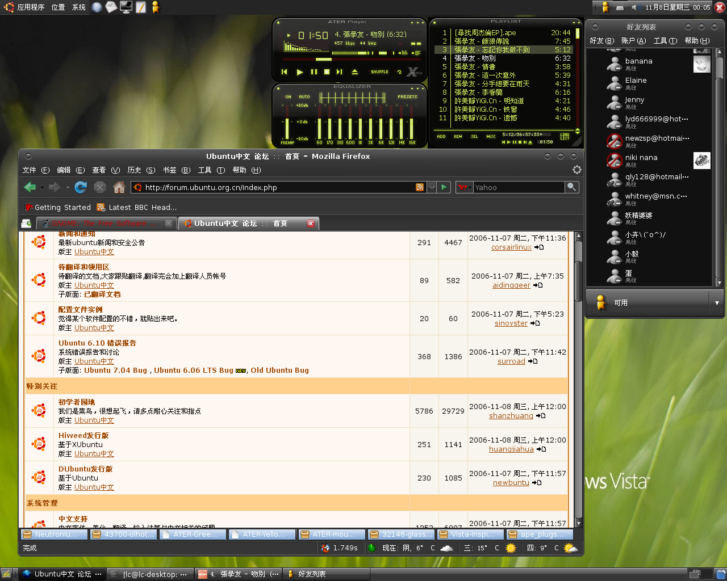This screenshot has height=581, width=727.
Task: Click Vista-Inspi... download item in bar
Action: coord(470,534)
